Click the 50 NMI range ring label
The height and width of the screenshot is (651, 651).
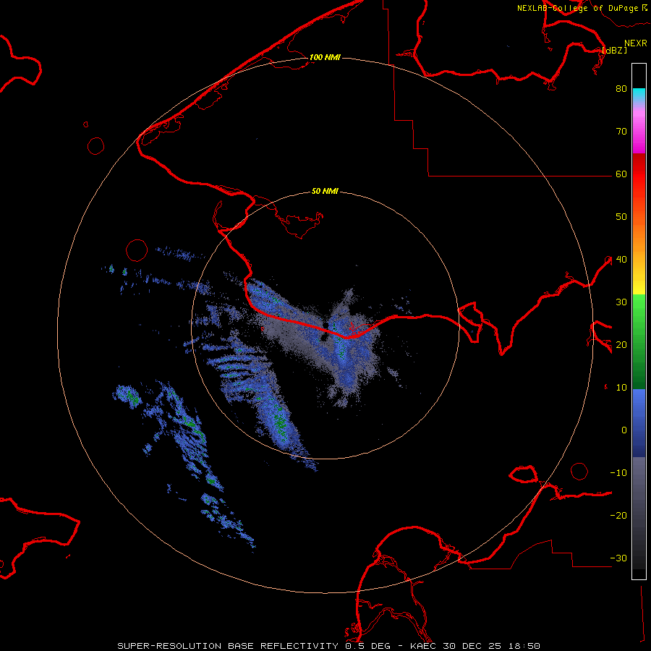click(325, 192)
